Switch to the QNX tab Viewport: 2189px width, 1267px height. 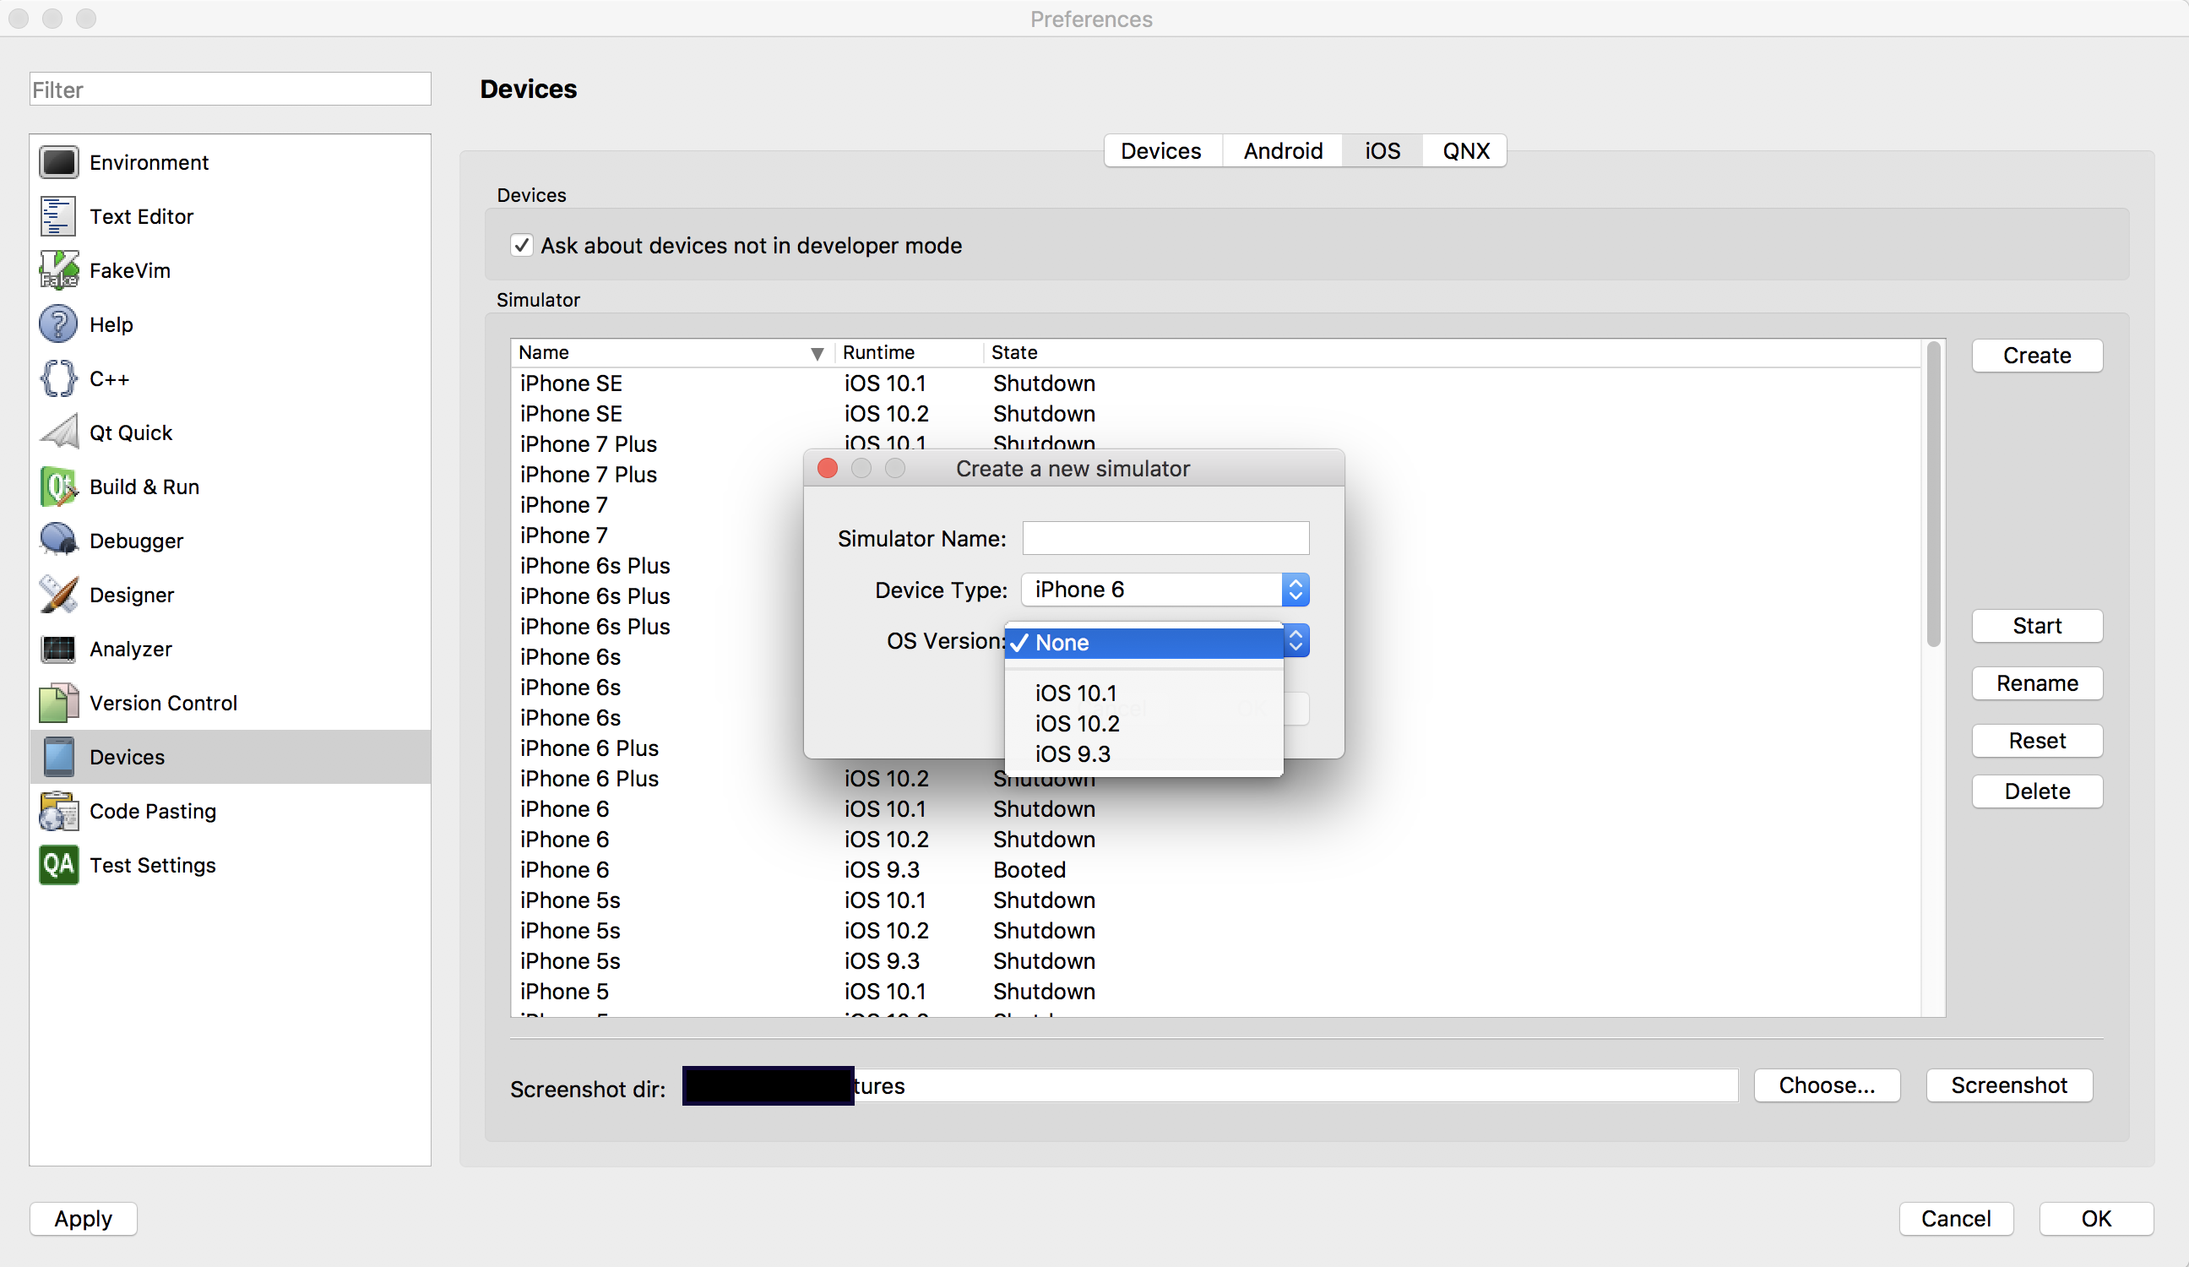click(x=1465, y=151)
